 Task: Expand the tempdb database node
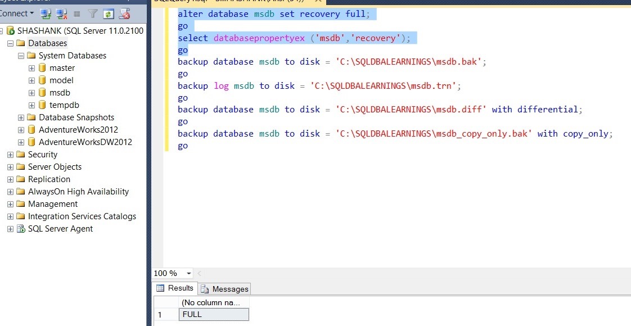tap(32, 106)
